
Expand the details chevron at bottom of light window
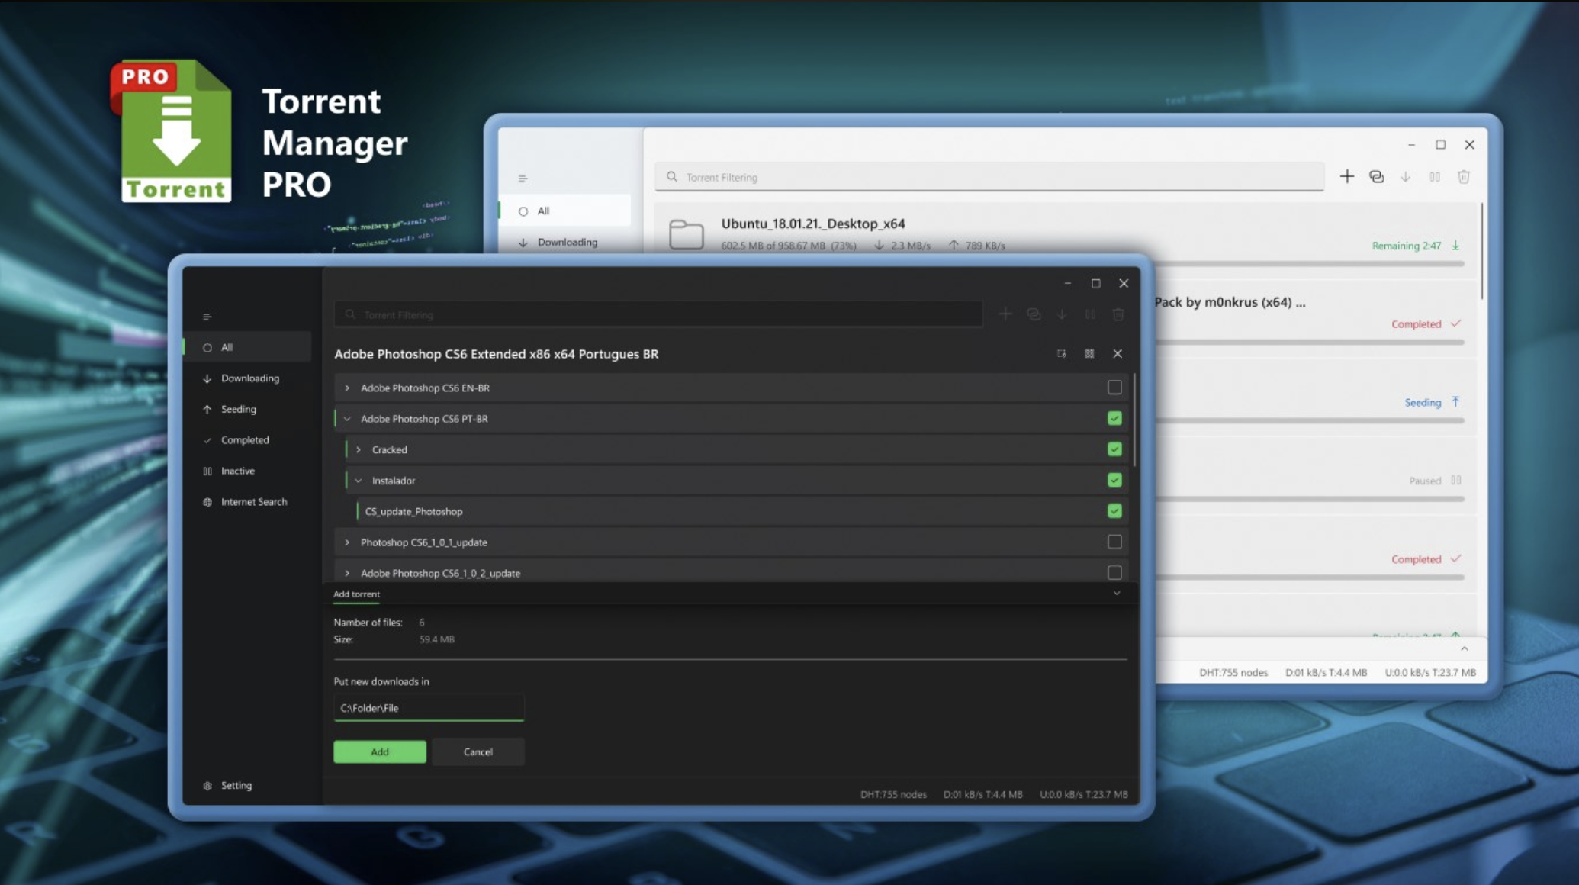tap(1464, 649)
